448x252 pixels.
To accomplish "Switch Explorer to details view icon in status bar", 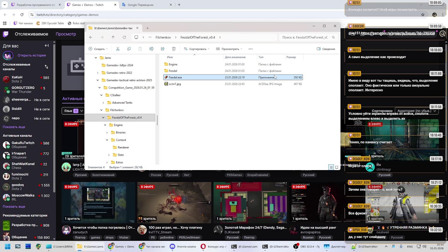I will 331,167.
